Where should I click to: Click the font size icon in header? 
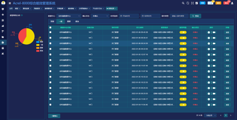click(x=197, y=3)
